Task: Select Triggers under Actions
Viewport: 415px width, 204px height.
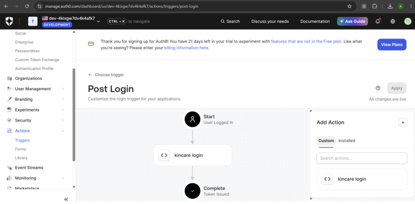Action: 22,140
